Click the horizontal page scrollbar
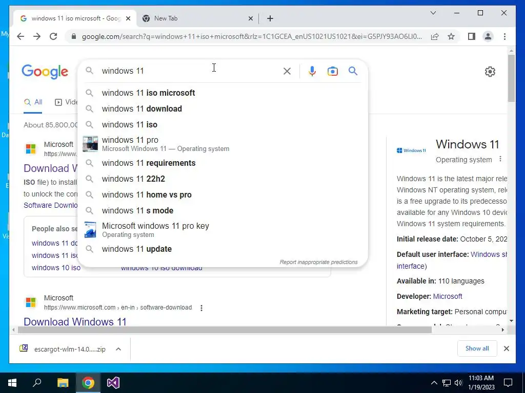Viewport: 525px width, 393px height. tap(225, 330)
